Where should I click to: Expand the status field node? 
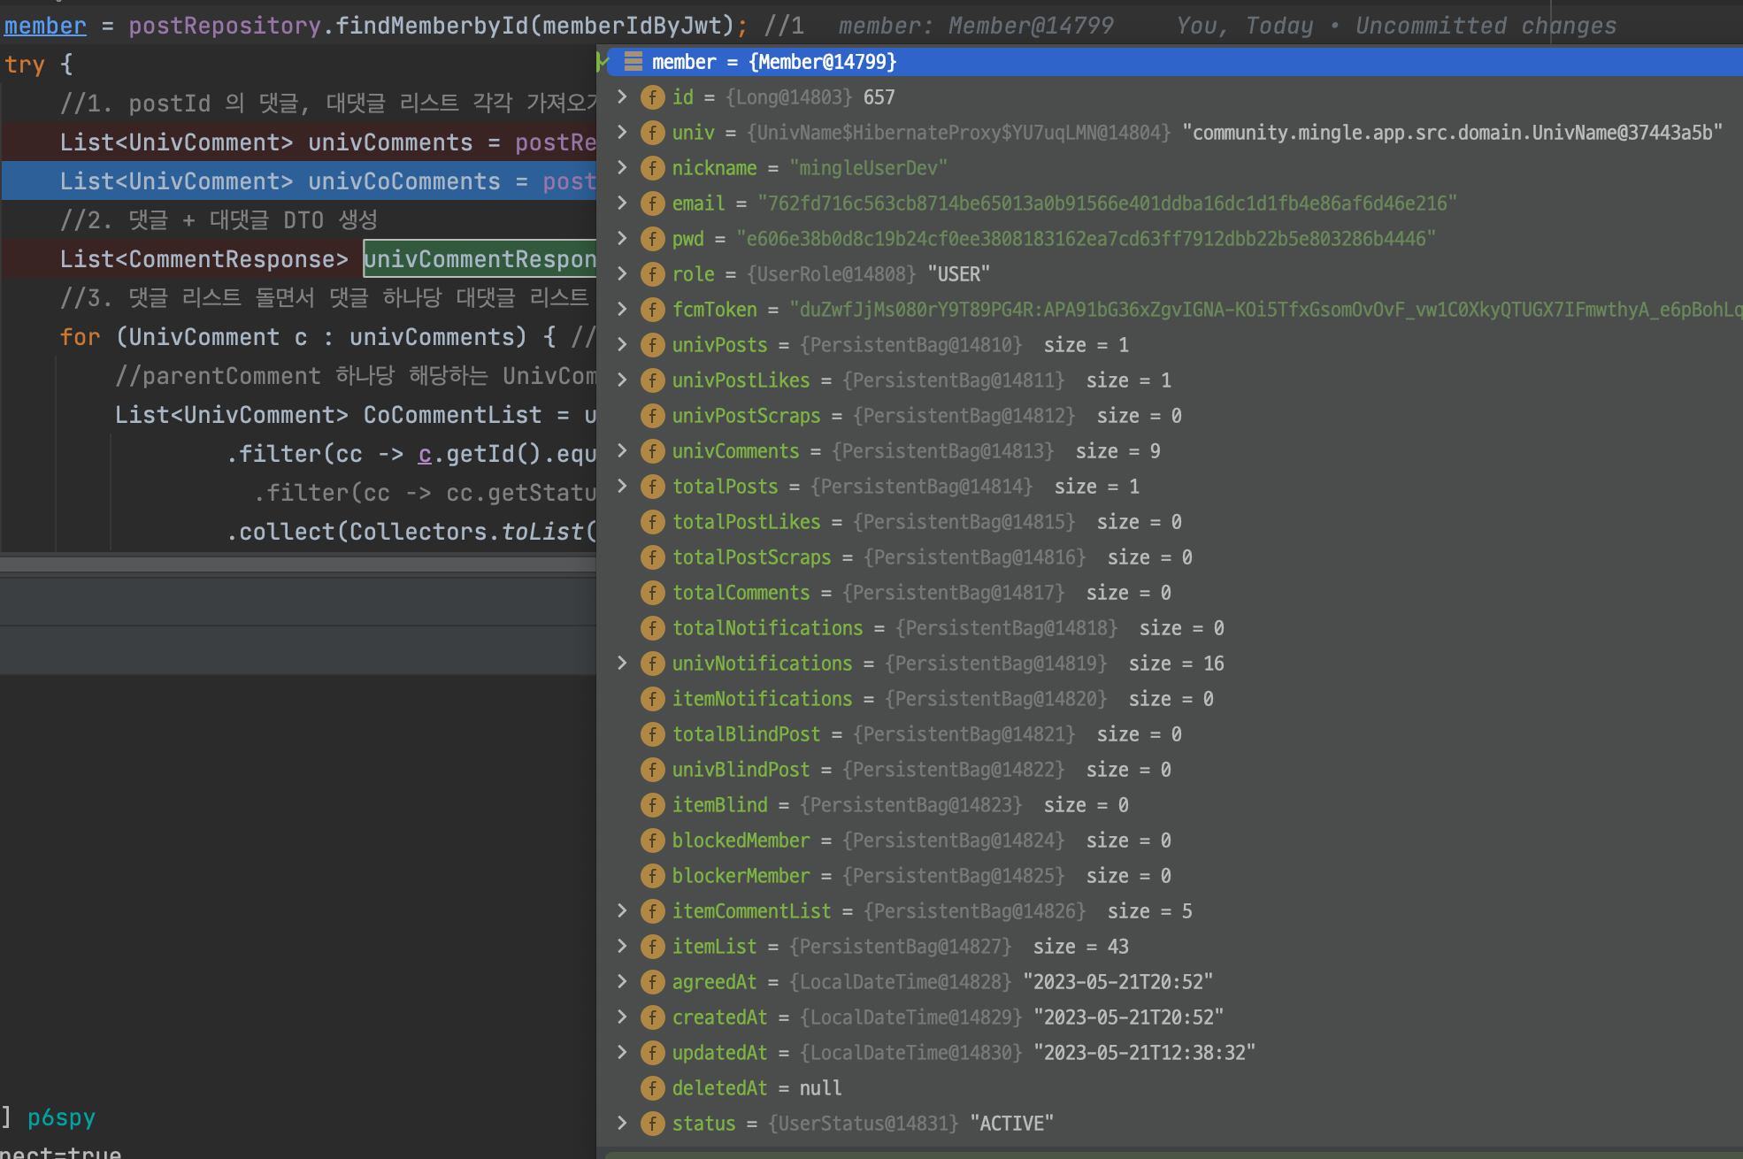(x=622, y=1123)
